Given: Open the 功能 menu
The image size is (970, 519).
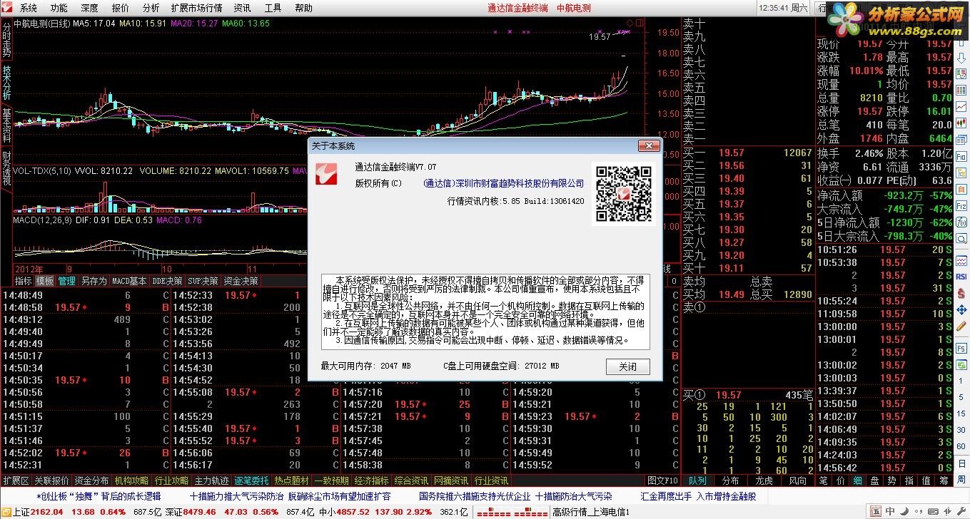Looking at the screenshot, I should 59,8.
